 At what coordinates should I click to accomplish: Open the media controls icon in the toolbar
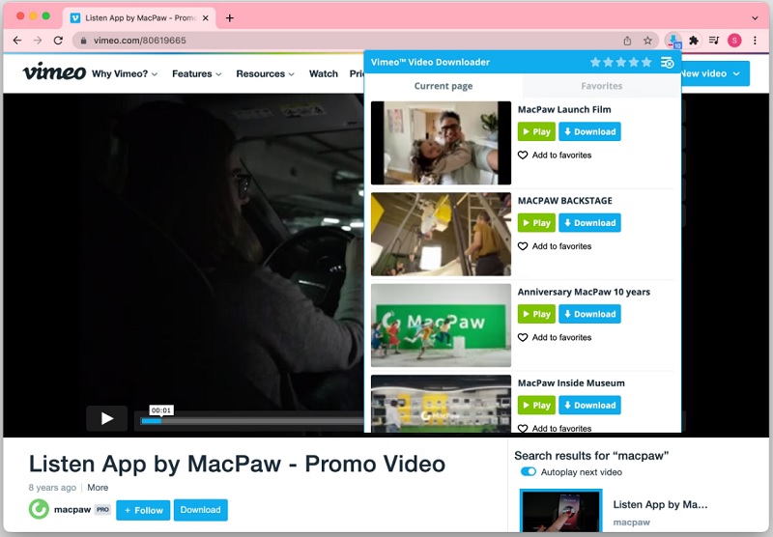pyautogui.click(x=714, y=41)
